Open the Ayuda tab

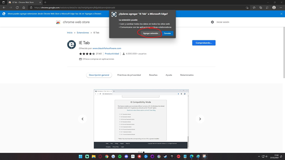(169, 75)
